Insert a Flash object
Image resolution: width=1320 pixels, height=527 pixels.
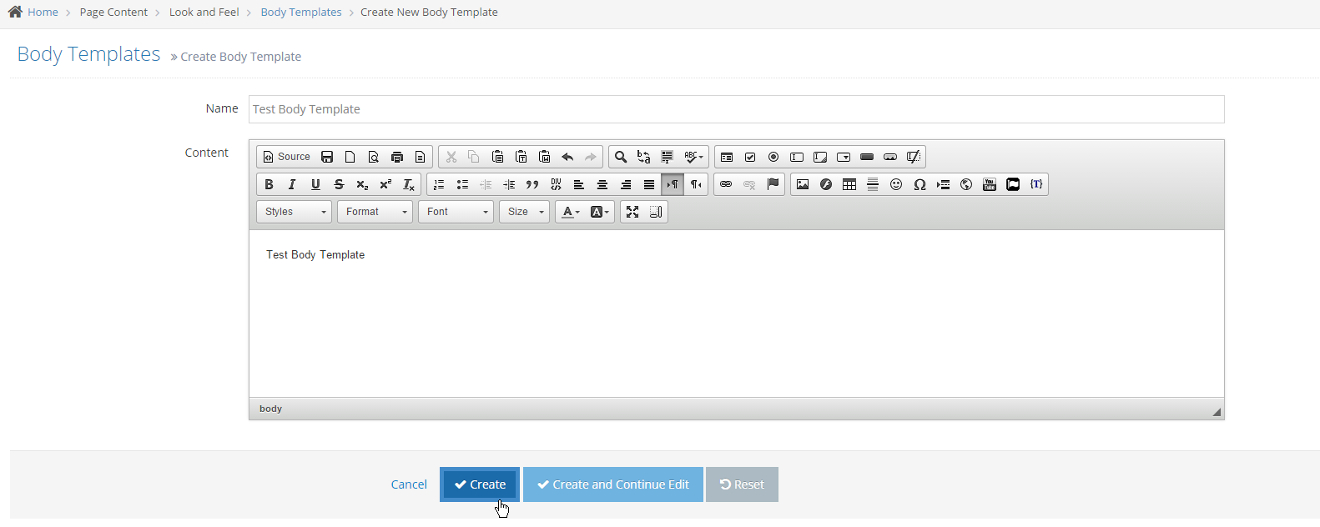[x=826, y=184]
